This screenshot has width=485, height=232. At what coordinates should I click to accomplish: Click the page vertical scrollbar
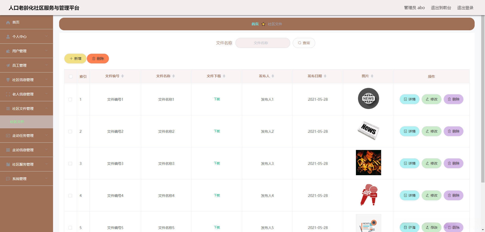click(x=483, y=98)
